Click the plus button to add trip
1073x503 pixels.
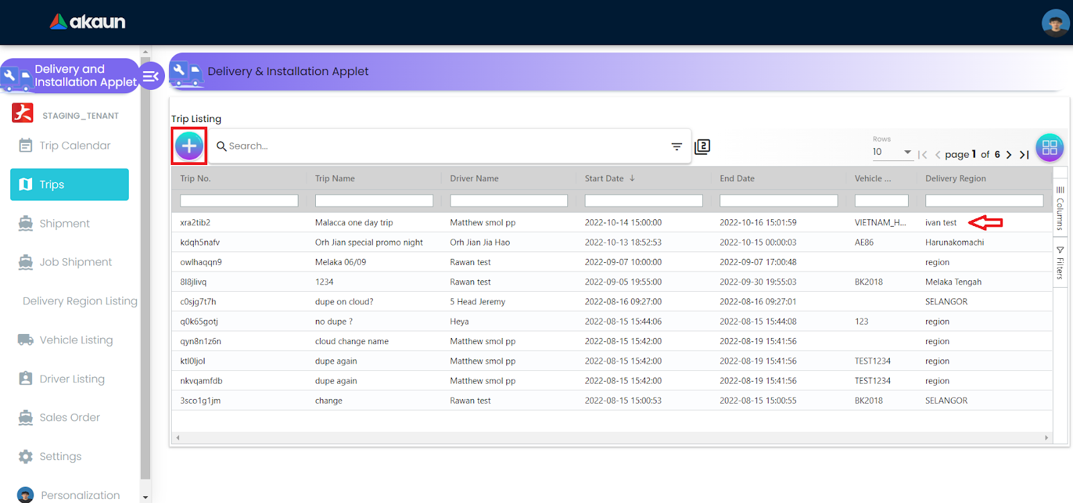(x=189, y=146)
